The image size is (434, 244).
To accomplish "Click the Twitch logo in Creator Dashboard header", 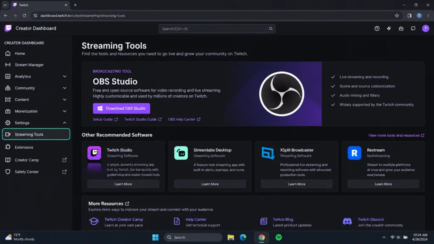I will coord(8,28).
